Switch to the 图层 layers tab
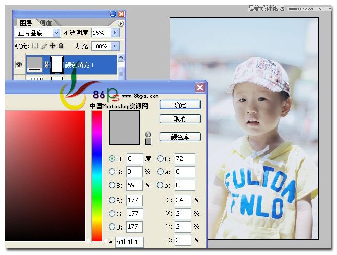Viewport: 337px width, 255px height. point(26,23)
